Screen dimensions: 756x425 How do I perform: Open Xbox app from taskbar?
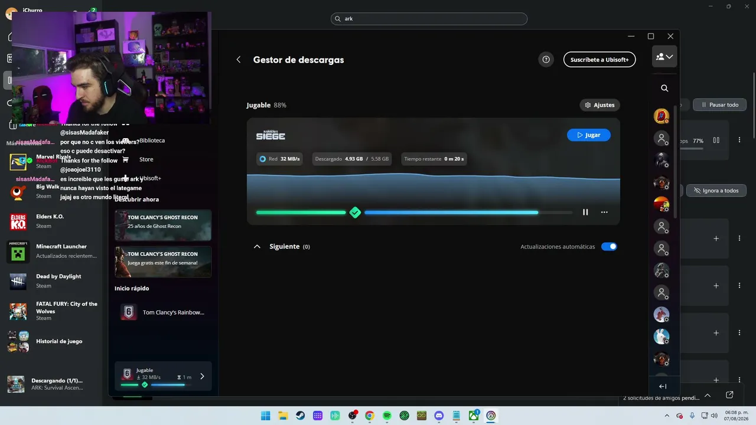coord(474,416)
